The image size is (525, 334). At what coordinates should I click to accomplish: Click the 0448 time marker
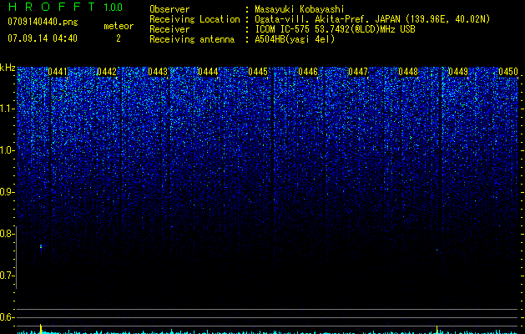[408, 72]
